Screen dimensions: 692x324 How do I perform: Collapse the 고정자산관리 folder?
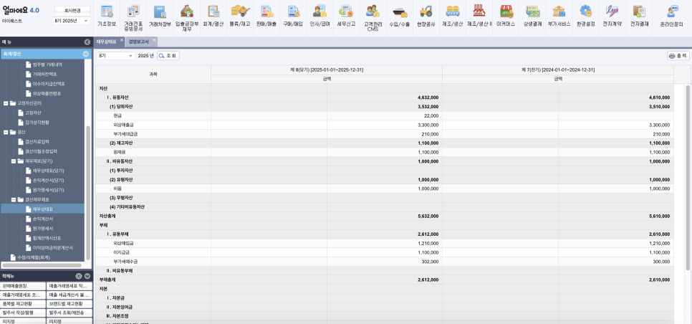click(x=6, y=103)
